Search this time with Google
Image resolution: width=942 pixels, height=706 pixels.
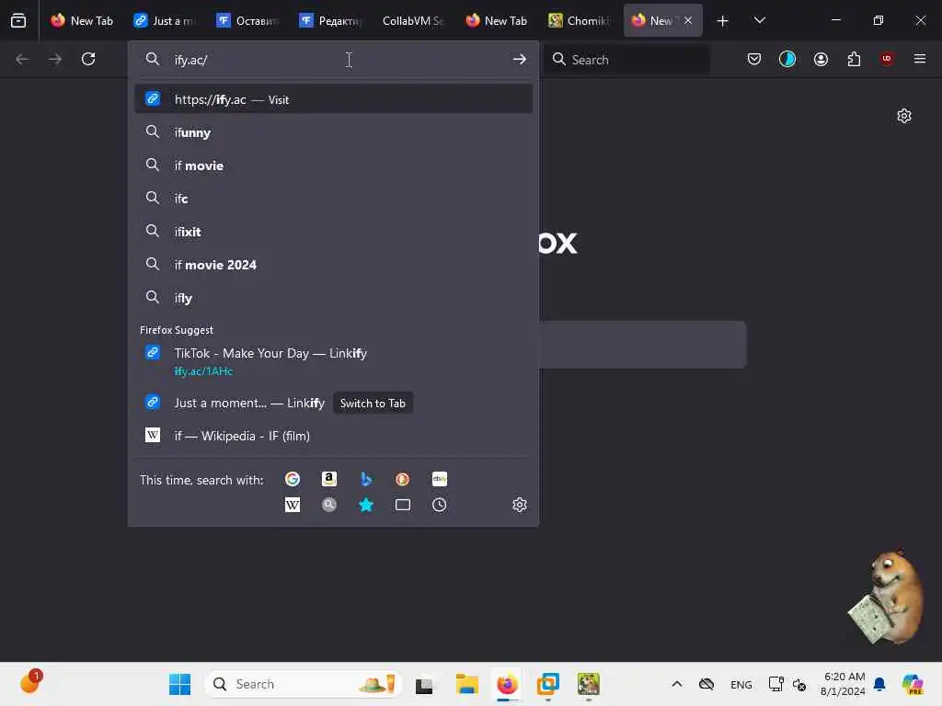293,479
